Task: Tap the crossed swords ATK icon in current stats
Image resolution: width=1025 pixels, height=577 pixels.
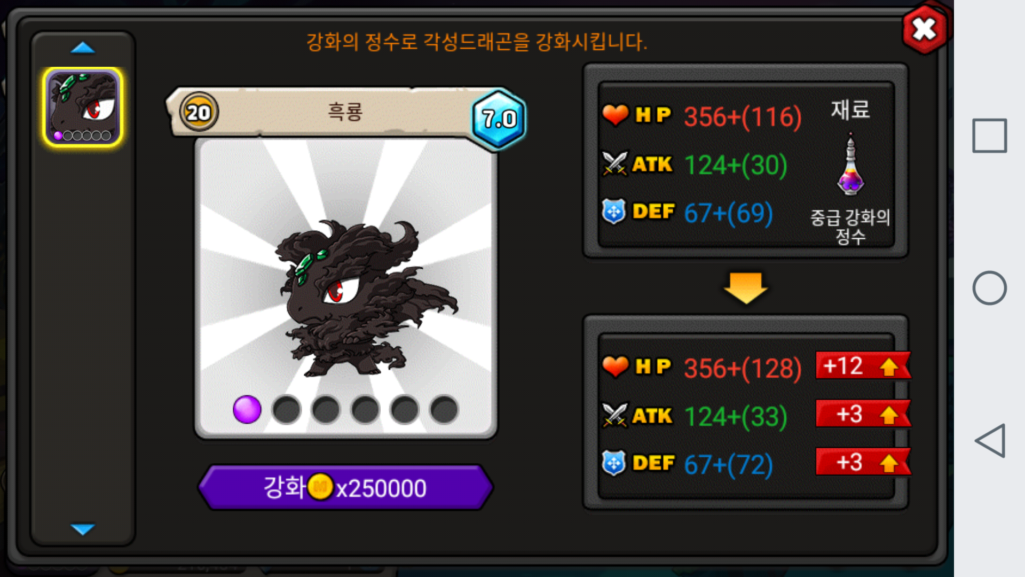Action: click(x=614, y=163)
